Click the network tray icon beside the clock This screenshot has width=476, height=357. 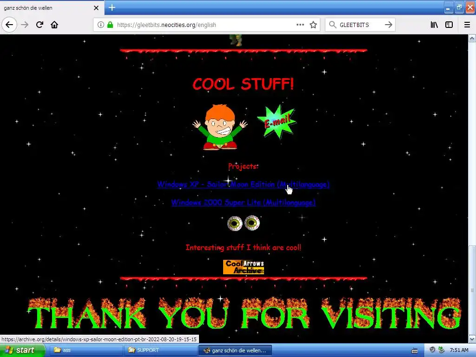[x=442, y=350]
